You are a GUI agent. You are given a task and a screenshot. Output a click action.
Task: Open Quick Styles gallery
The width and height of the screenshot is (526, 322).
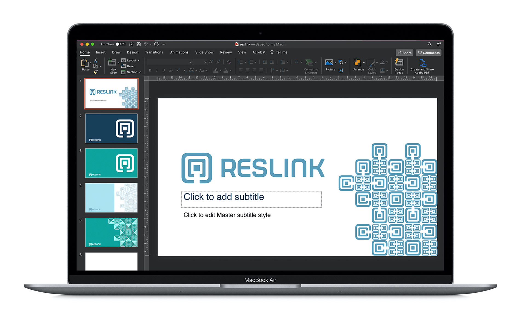tap(372, 66)
